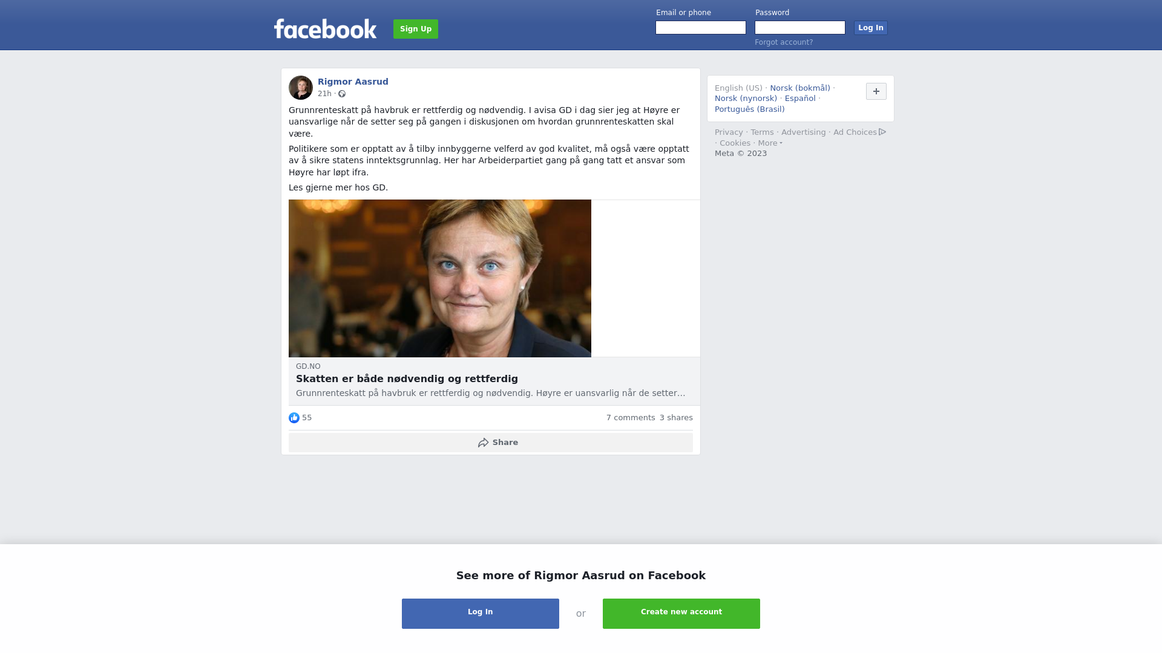Open Rigmor Aasrud's profile picture
The width and height of the screenshot is (1162, 653).
(301, 88)
